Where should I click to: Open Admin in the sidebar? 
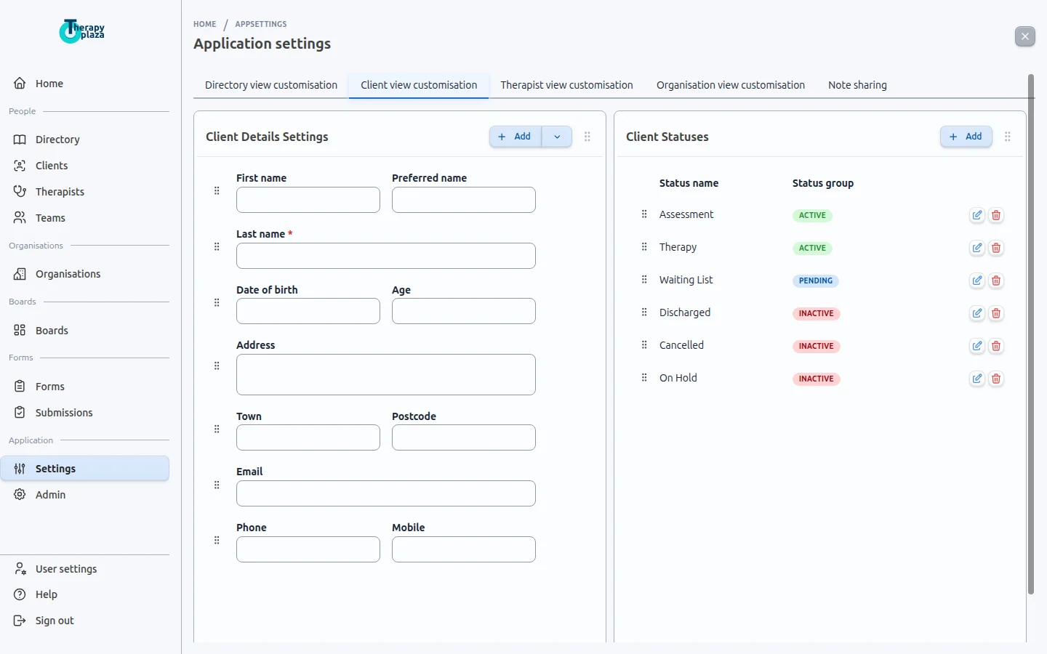pyautogui.click(x=85, y=495)
